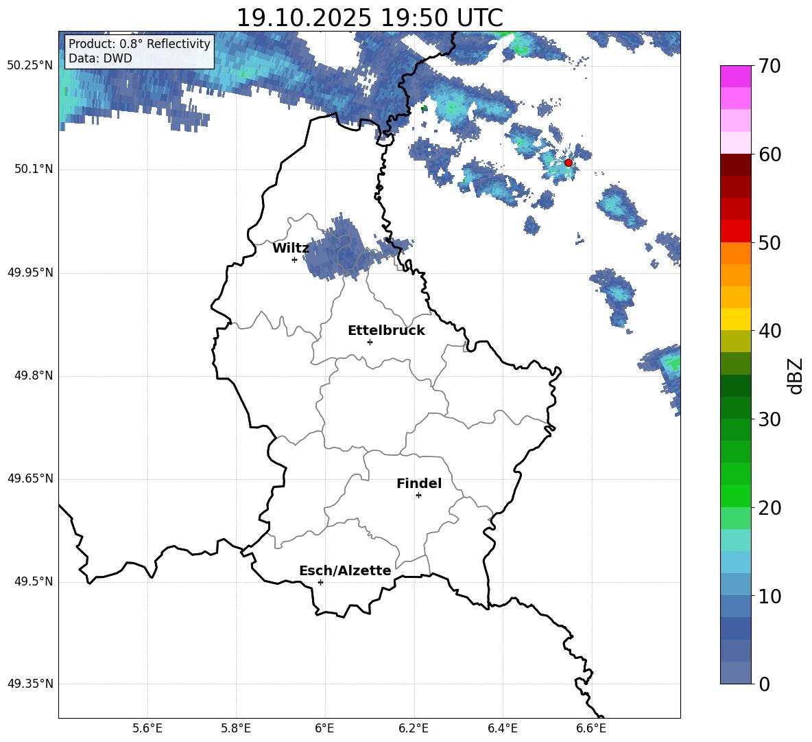Click the 6°E longitude label
The height and width of the screenshot is (742, 812).
(324, 729)
